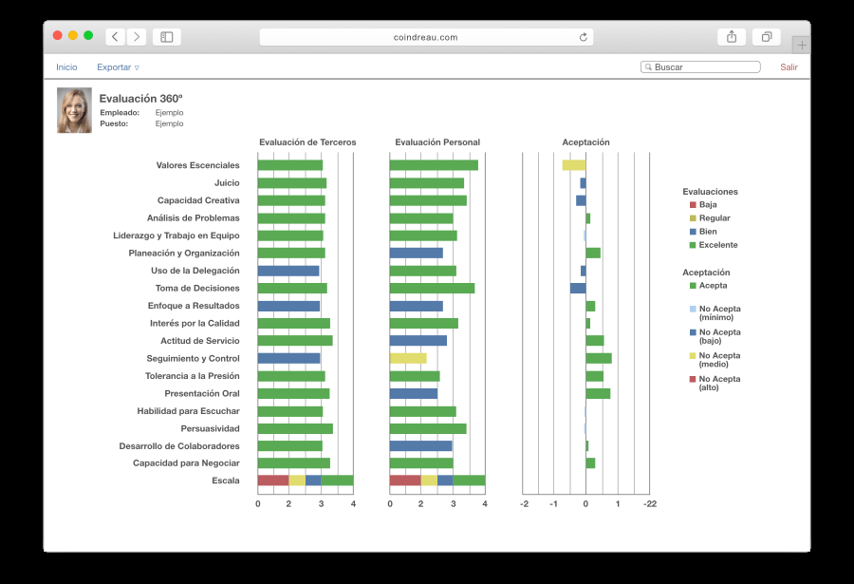Select the Valores Escenciales row label
Image resolution: width=854 pixels, height=584 pixels.
pos(197,165)
